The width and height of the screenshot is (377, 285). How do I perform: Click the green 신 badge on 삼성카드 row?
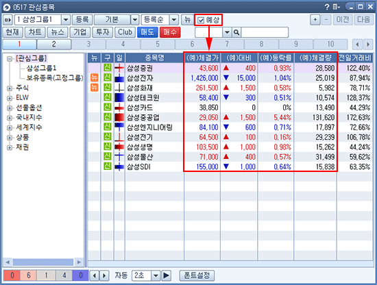107,108
